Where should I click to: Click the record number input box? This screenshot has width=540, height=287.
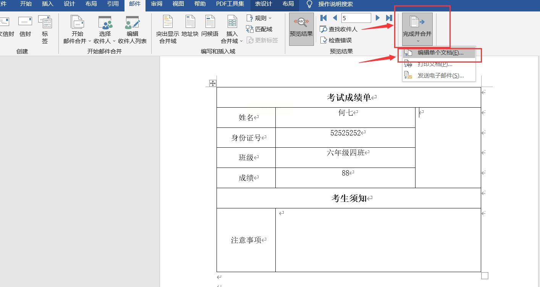pos(356,18)
